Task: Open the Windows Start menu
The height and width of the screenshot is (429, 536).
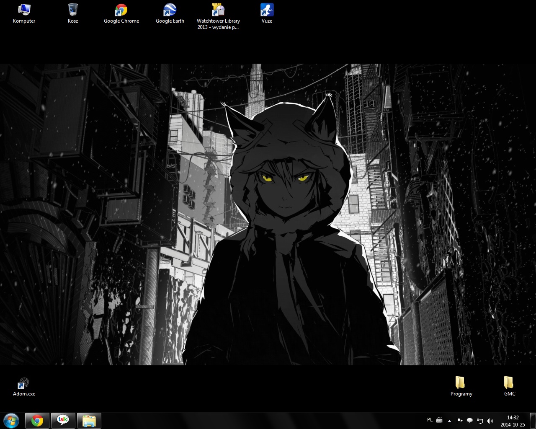Action: click(x=11, y=421)
